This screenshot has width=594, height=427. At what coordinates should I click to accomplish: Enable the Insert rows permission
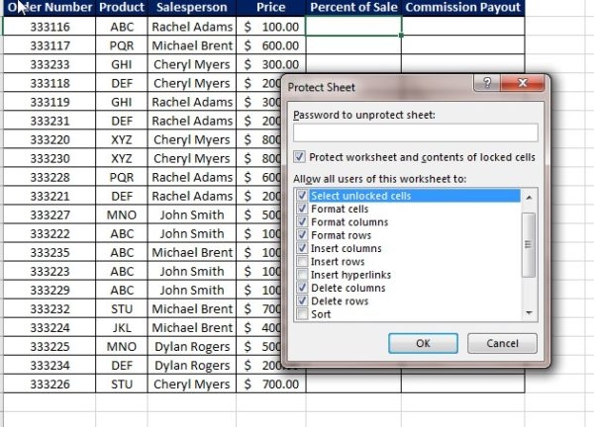(x=302, y=261)
